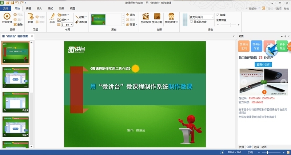Click the zoom in plus in status bar

coord(284,152)
